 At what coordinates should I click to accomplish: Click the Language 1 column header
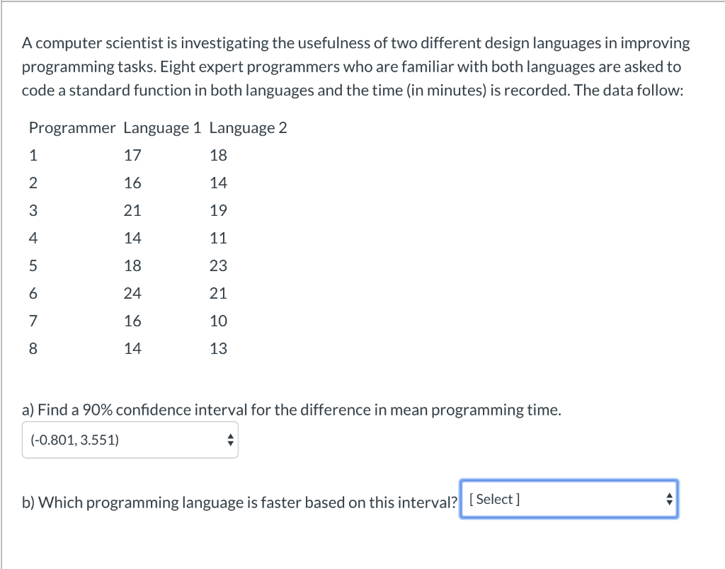coord(162,127)
